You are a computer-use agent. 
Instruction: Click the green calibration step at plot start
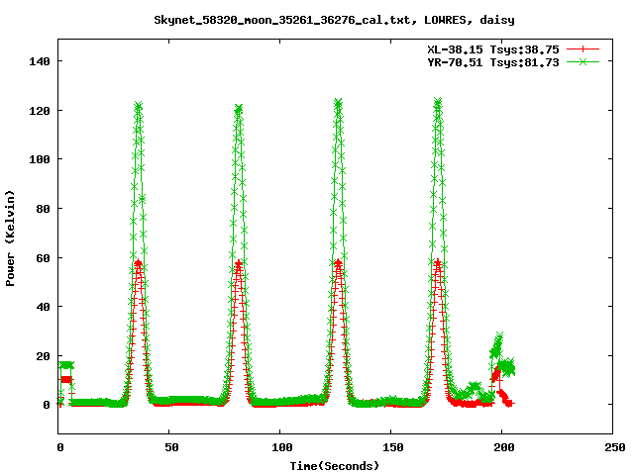click(65, 365)
